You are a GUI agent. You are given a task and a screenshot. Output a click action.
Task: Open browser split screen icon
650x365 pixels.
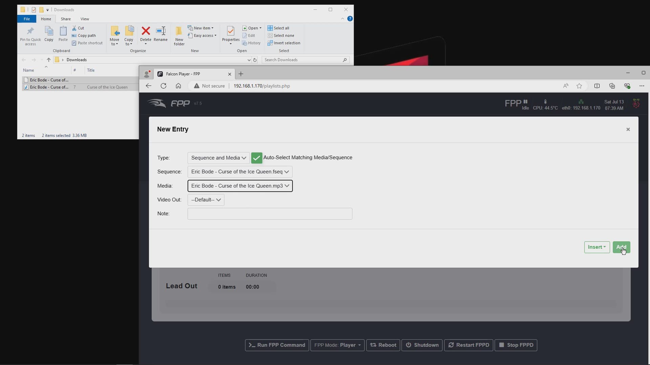pyautogui.click(x=597, y=86)
